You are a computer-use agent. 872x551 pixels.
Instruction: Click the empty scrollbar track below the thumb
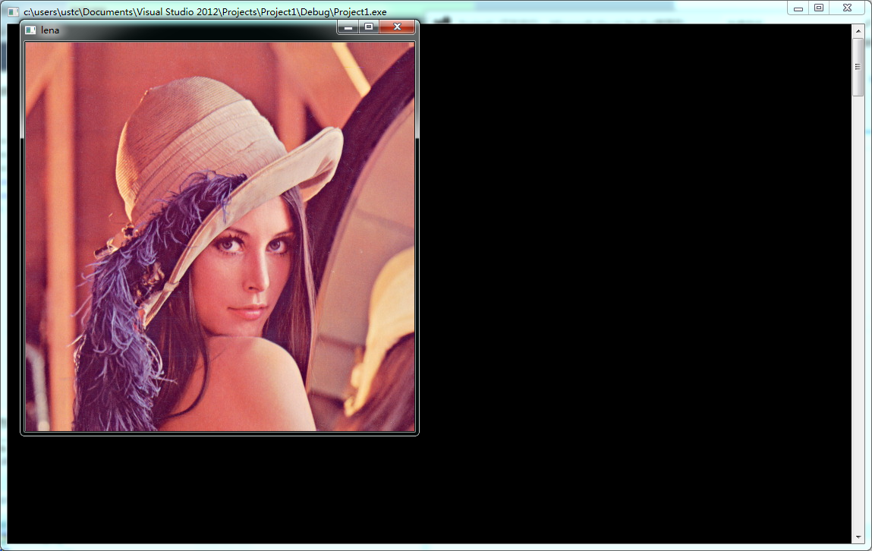[858, 304]
